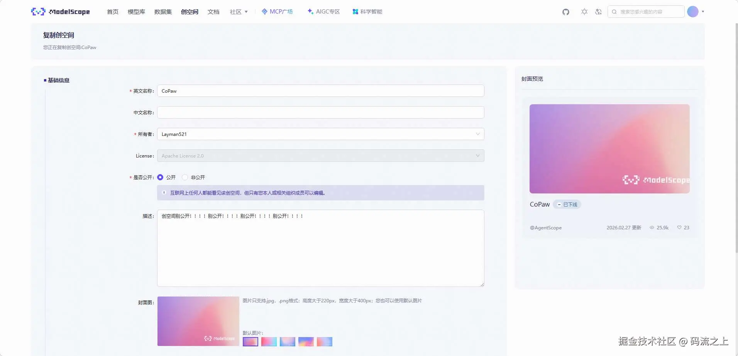Click the @AgentScope author link

coord(546,228)
